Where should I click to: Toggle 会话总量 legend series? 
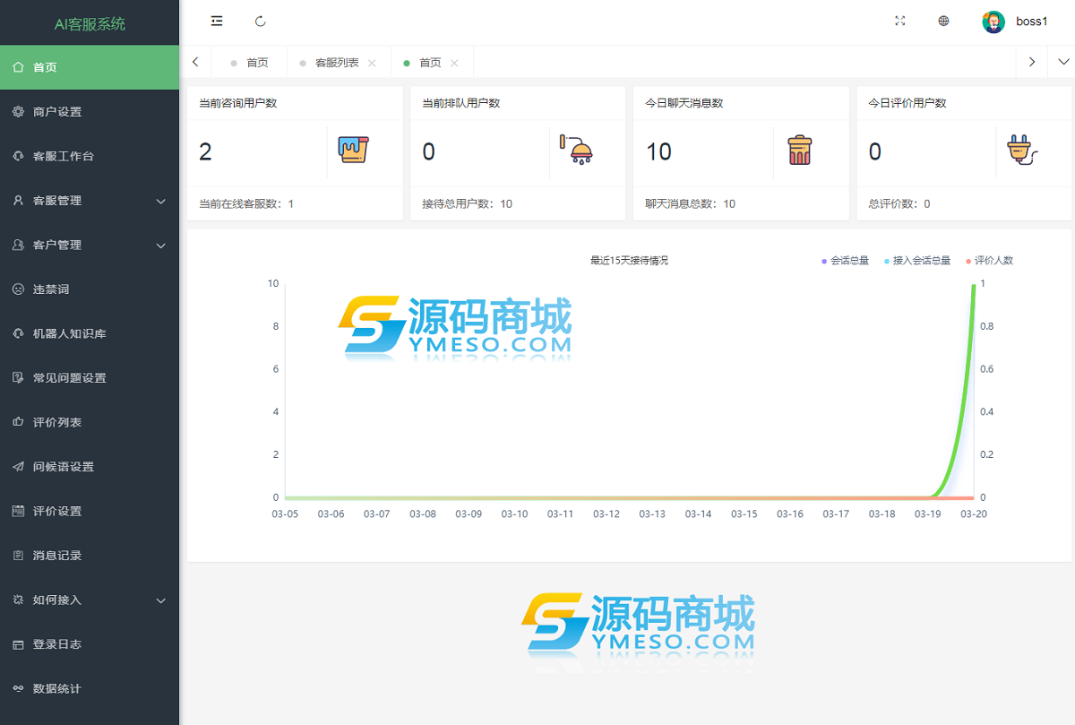(x=845, y=261)
